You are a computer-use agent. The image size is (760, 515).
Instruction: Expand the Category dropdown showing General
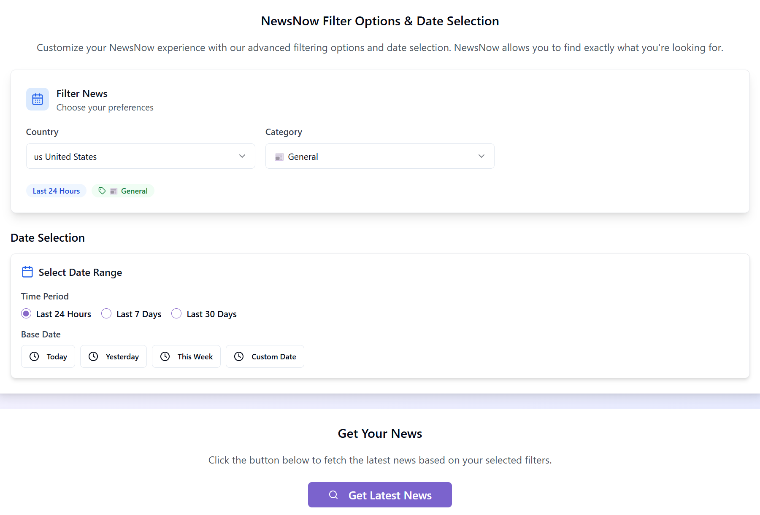coord(380,156)
